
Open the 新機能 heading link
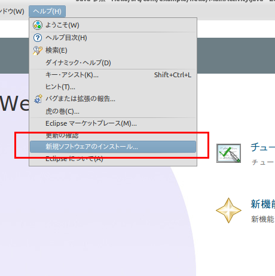coord(262,204)
